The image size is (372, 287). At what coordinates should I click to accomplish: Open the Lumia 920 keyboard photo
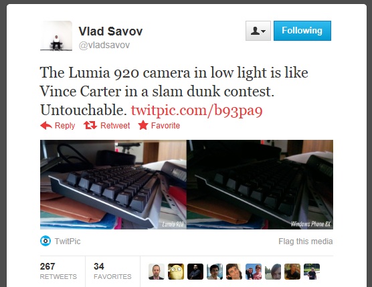[113, 185]
